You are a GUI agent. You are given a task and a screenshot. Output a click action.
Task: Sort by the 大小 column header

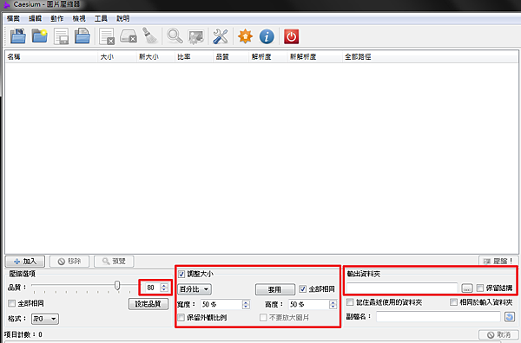point(117,56)
